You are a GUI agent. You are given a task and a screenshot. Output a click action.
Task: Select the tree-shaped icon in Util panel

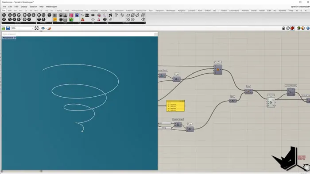[x=87, y=15]
